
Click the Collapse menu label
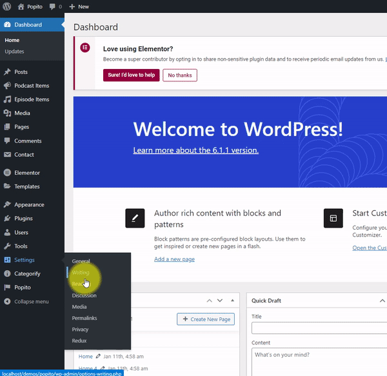[32, 301]
